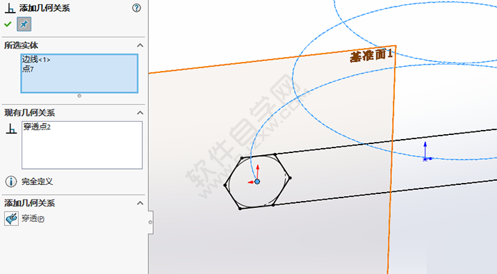Apply the 穿透(P) relation button
The height and width of the screenshot is (274, 497).
pos(33,218)
